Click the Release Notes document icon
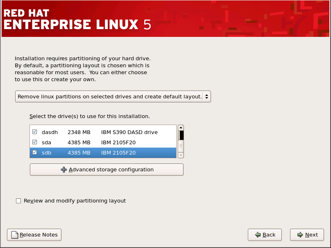 pyautogui.click(x=15, y=235)
